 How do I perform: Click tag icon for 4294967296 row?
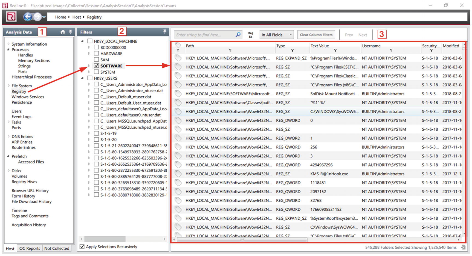coord(178,165)
